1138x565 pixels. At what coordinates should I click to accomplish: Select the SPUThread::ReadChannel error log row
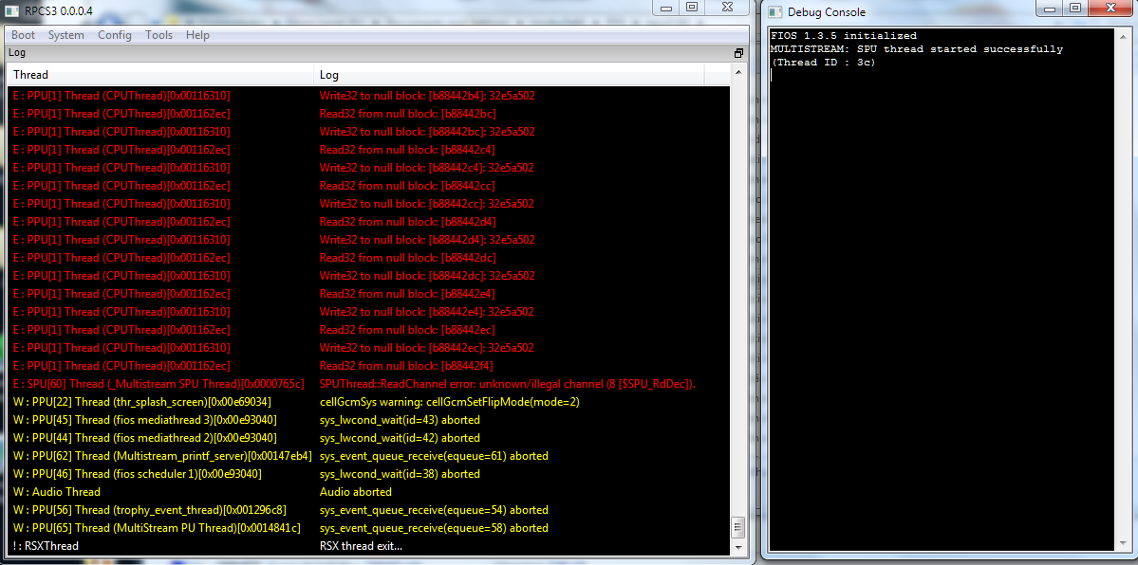[x=508, y=384]
